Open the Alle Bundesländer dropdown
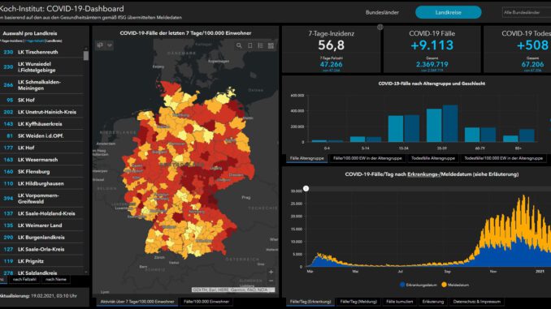551x309 pixels. tap(527, 12)
